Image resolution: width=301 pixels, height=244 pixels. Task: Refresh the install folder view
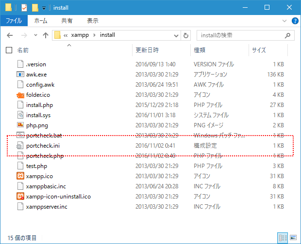point(185,35)
